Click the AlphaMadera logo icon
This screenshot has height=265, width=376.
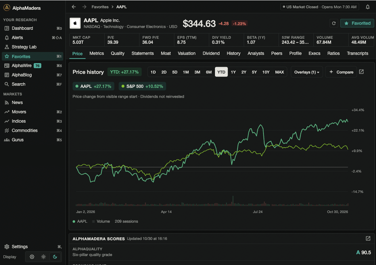(x=7, y=8)
